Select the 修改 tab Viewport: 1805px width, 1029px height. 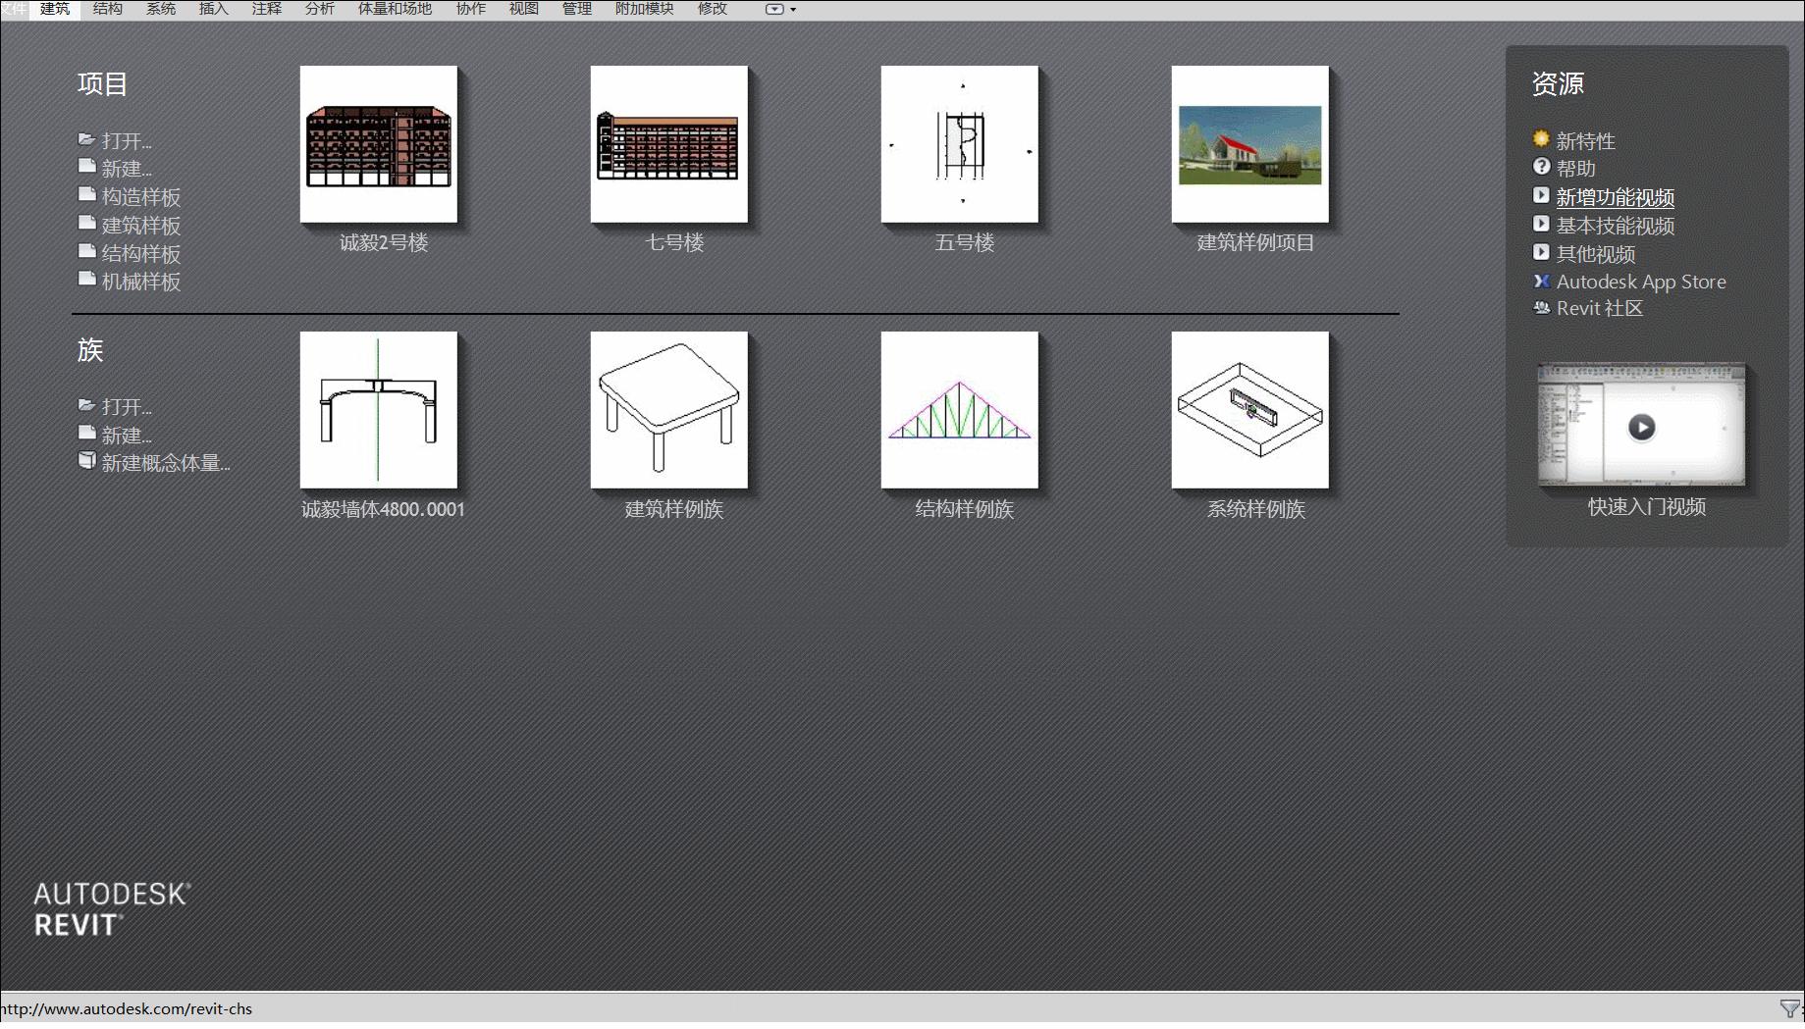click(713, 9)
